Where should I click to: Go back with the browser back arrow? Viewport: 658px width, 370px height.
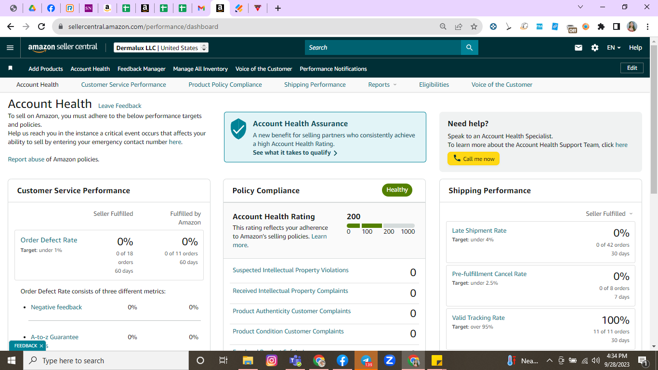11,26
